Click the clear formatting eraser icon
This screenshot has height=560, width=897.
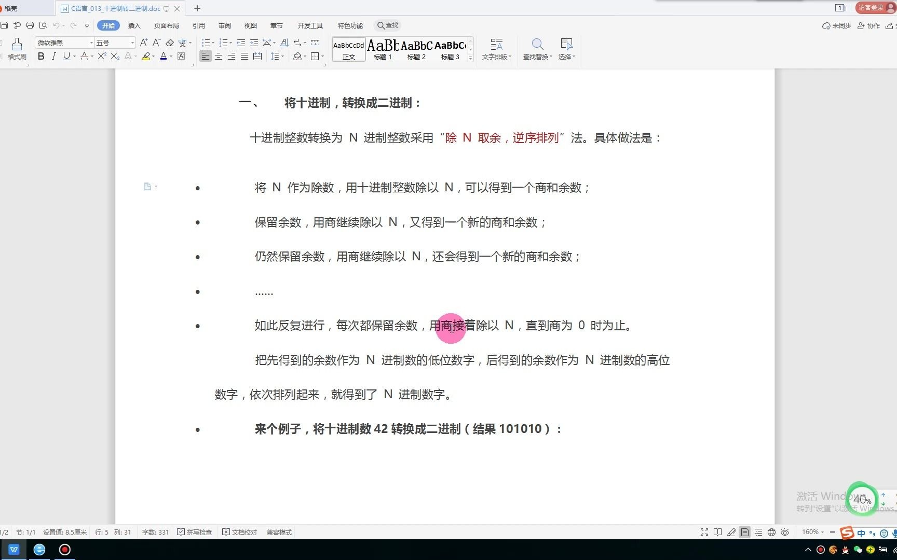[x=170, y=43]
